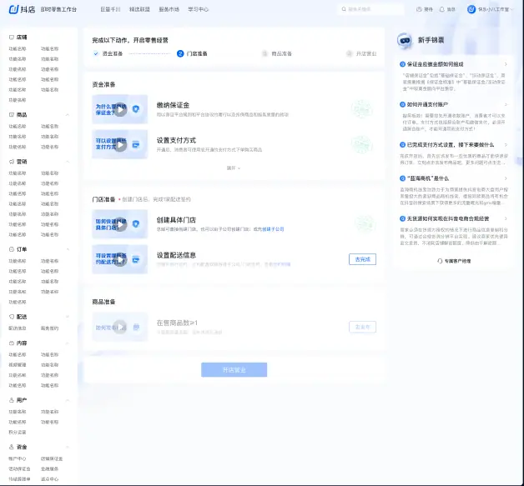Image resolution: width=524 pixels, height=486 pixels.
Task: Play the 创建具体门店 tutorial video
Action: pyautogui.click(x=120, y=224)
